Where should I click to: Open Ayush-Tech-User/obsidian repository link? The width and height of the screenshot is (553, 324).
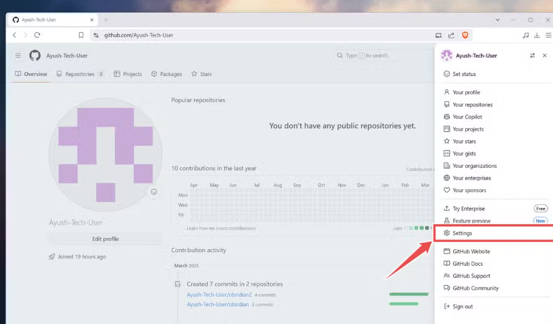pyautogui.click(x=218, y=305)
